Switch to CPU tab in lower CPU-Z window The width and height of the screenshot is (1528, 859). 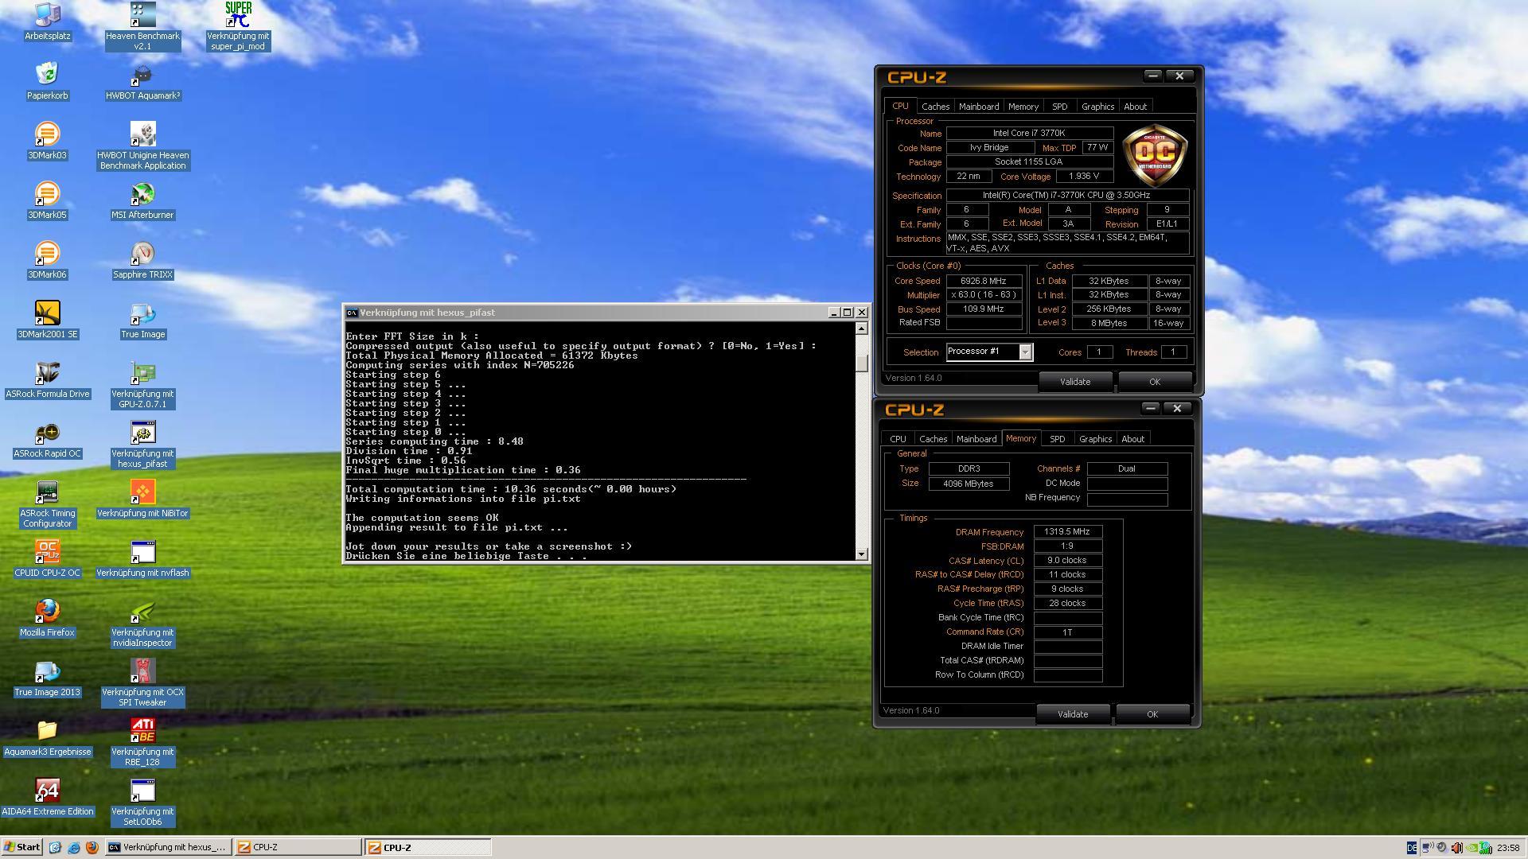tap(898, 439)
